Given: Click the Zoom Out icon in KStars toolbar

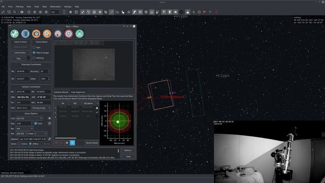Looking at the screenshot, I should point(9,12).
